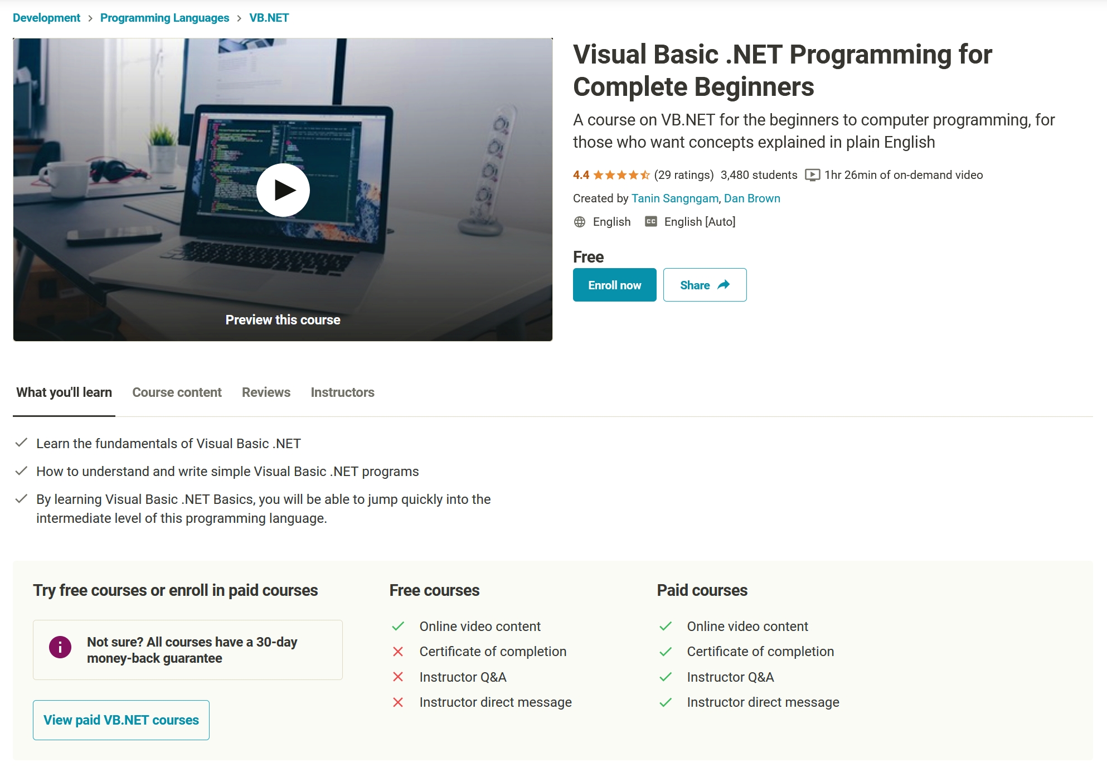Click the green check for Online video content
The width and height of the screenshot is (1107, 772).
point(397,626)
